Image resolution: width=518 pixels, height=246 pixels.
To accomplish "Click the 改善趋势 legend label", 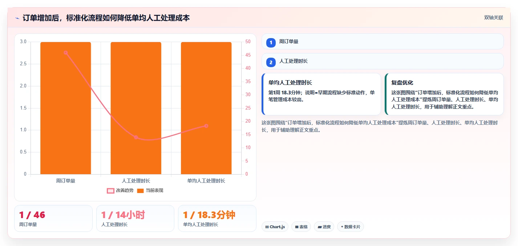I will [x=125, y=190].
